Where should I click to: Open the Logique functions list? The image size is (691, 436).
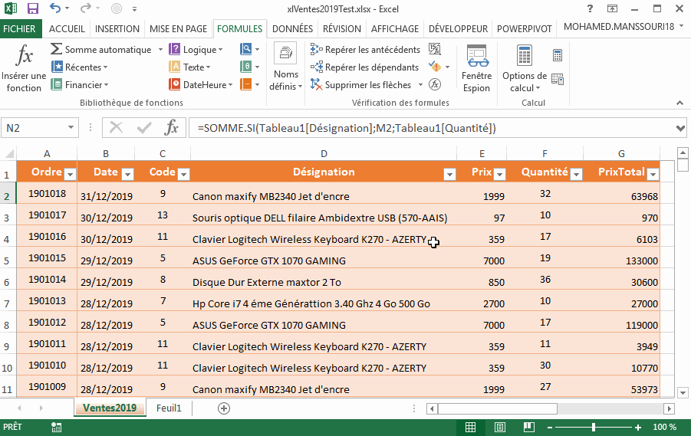(196, 49)
